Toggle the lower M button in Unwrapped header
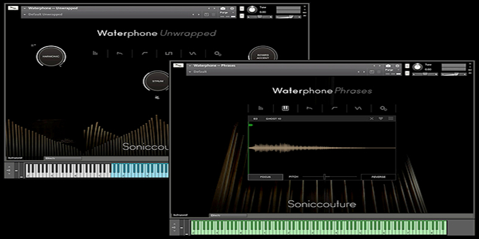This screenshot has height=239, width=479. pyautogui.click(x=242, y=16)
